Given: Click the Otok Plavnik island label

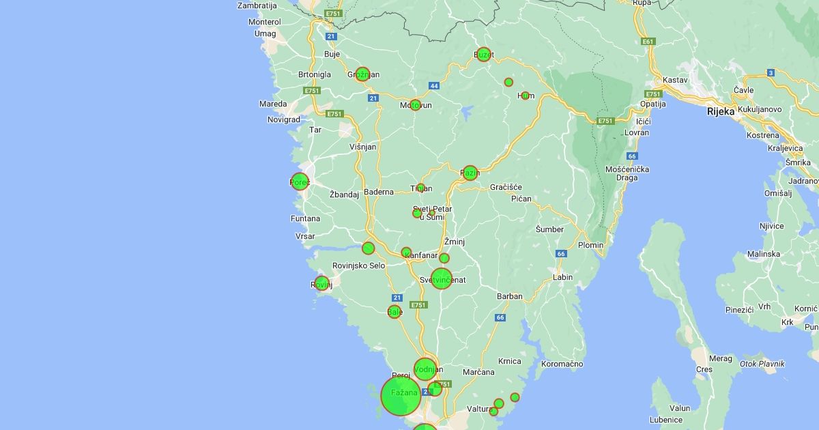Looking at the screenshot, I should (762, 364).
